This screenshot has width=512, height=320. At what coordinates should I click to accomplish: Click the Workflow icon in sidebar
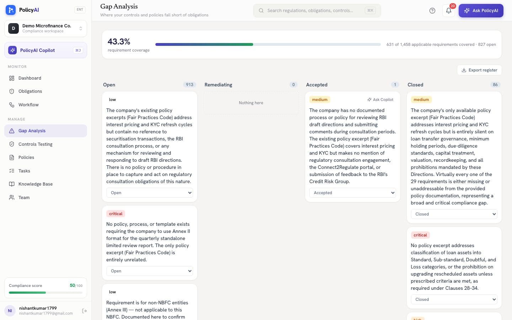coord(12,105)
